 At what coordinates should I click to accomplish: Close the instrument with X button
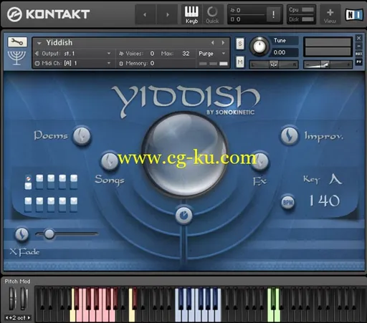coord(358,38)
